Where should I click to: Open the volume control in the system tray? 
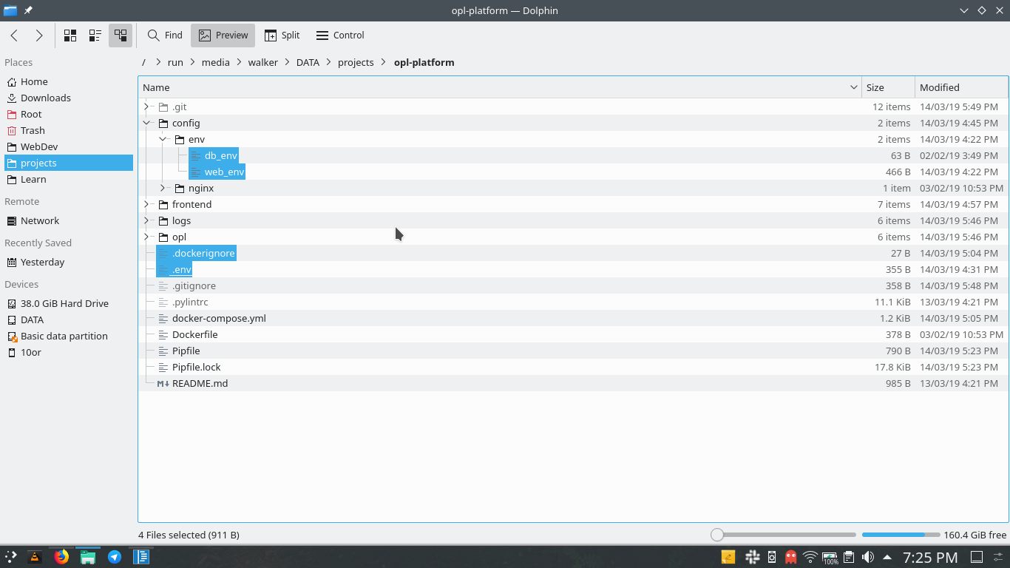tap(868, 557)
